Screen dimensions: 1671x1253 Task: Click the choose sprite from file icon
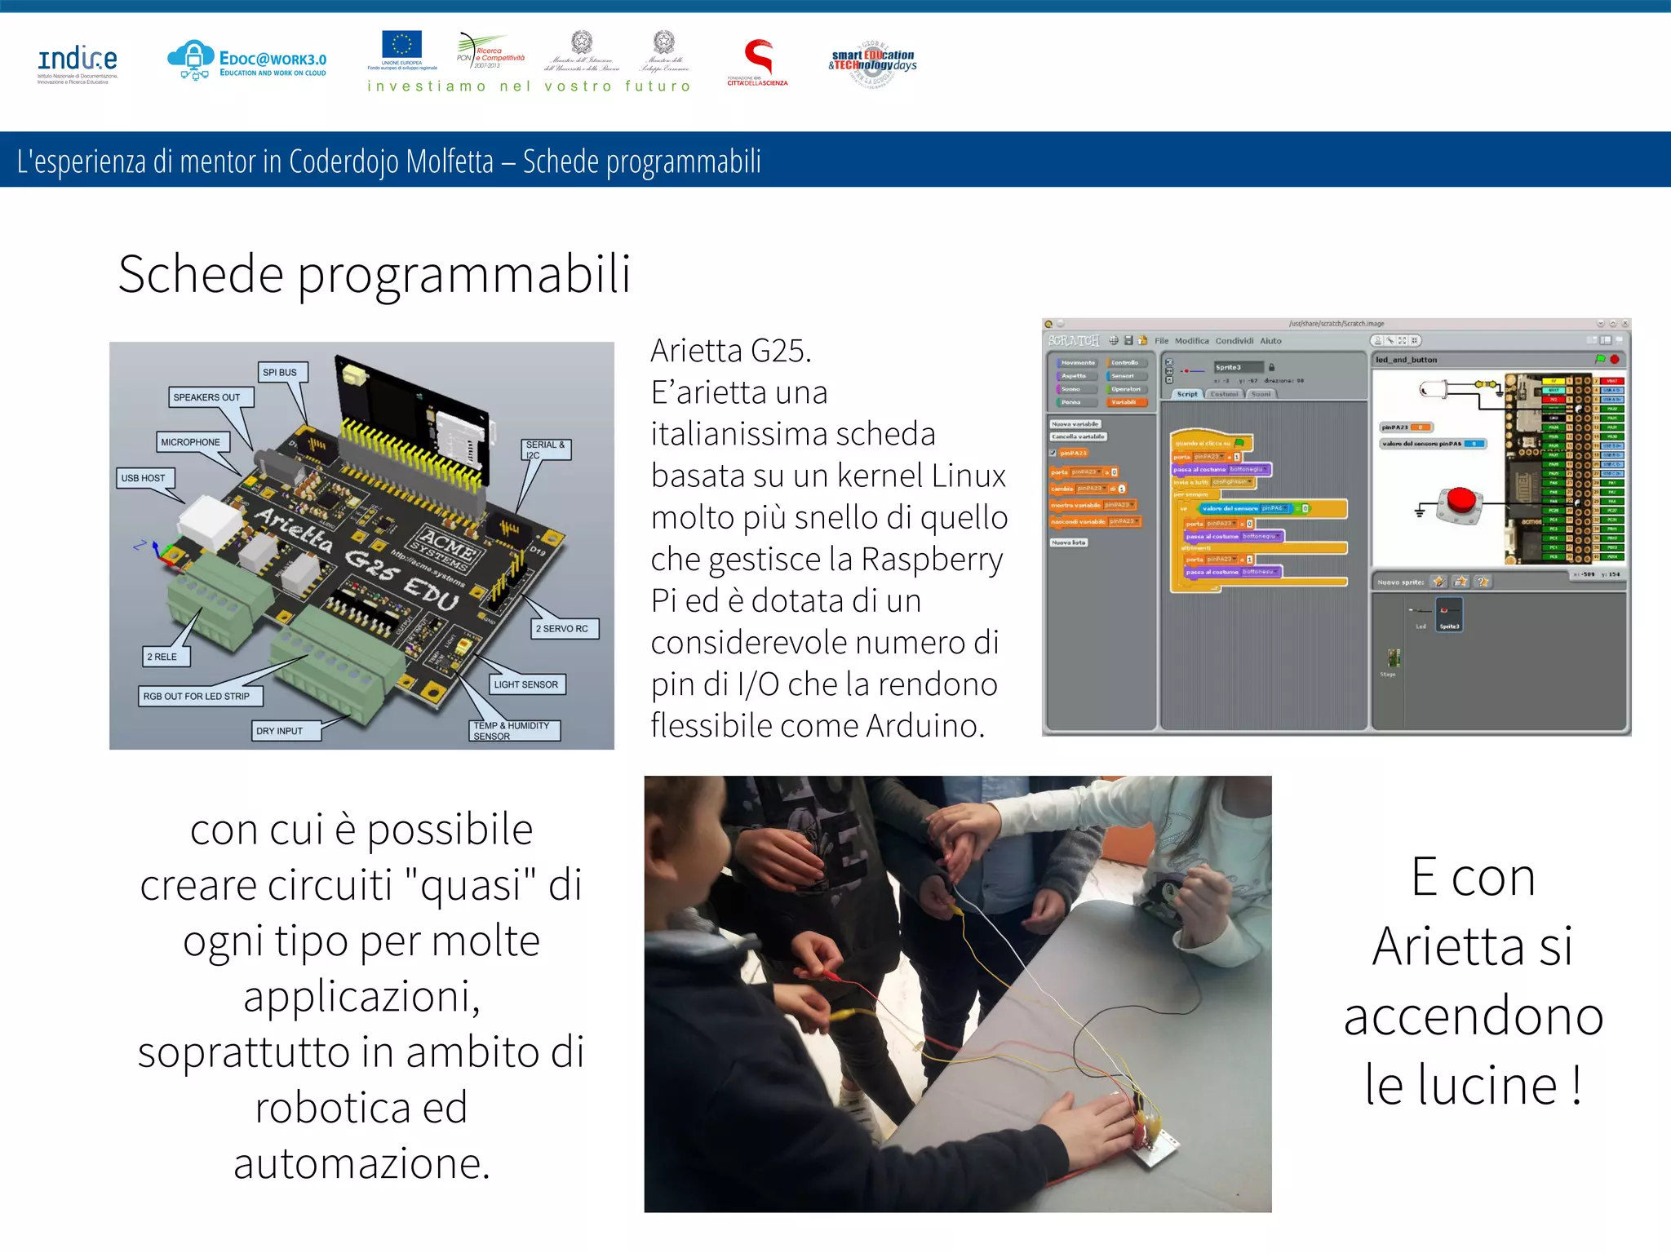click(x=1460, y=582)
